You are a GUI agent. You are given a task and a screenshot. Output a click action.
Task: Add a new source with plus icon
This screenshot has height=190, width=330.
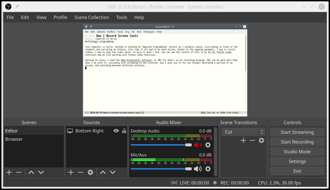[x=71, y=172]
